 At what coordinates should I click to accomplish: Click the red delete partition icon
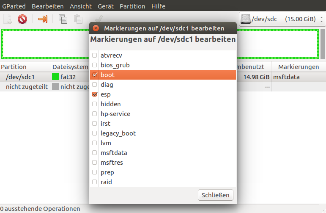[22, 19]
